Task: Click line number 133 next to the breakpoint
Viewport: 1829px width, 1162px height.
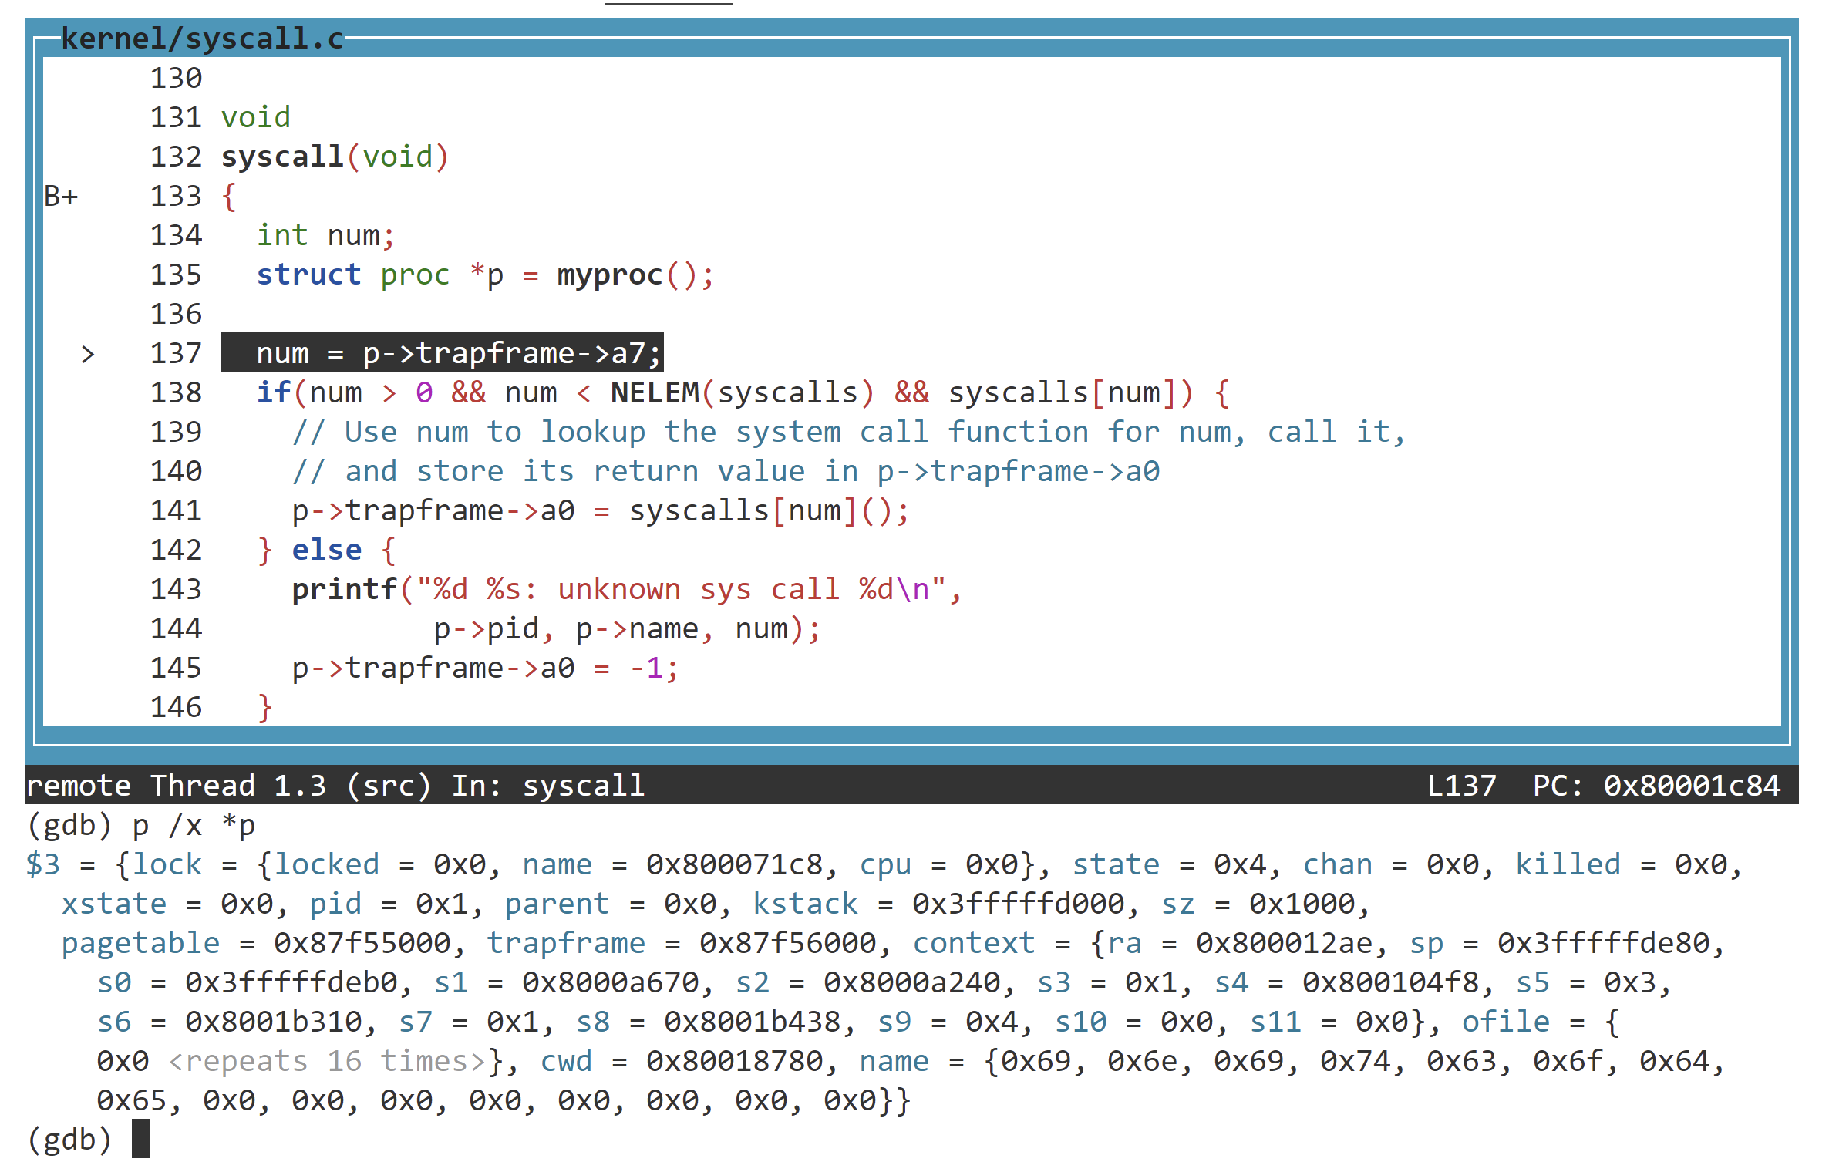Action: 176,197
